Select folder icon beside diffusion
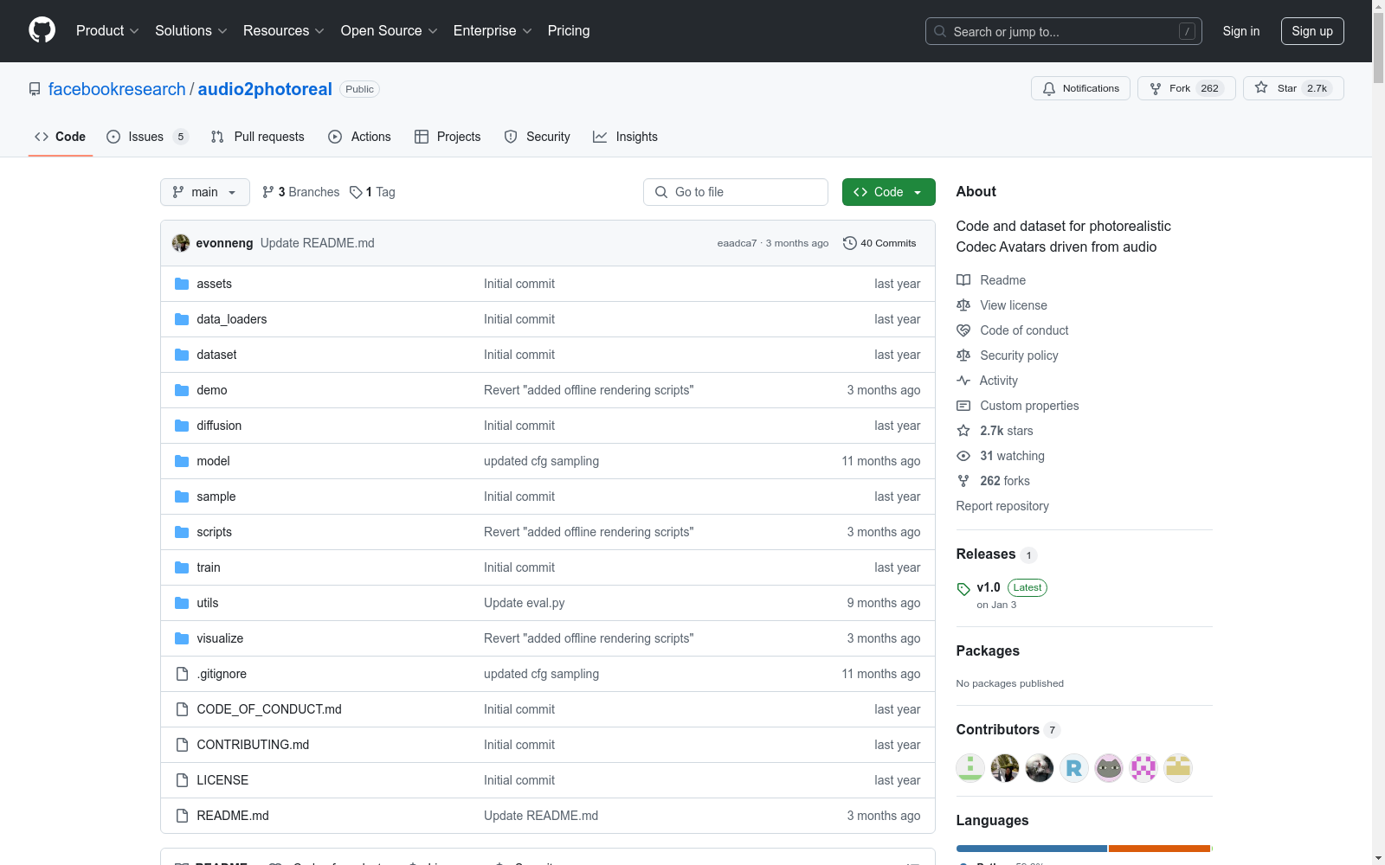 pyautogui.click(x=182, y=426)
